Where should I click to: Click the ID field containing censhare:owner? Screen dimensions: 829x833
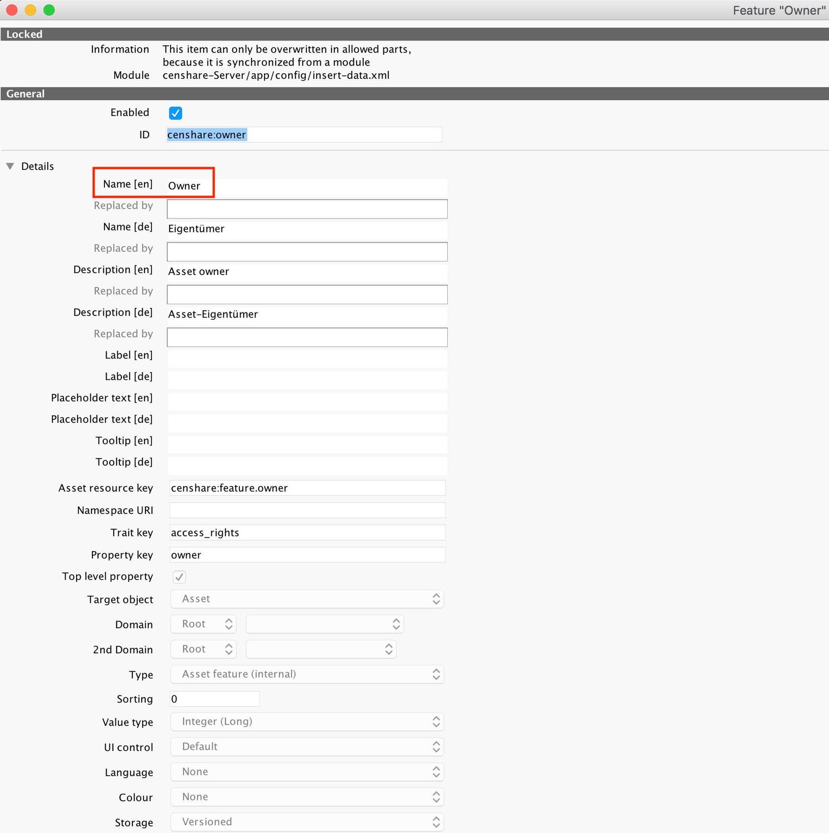304,135
